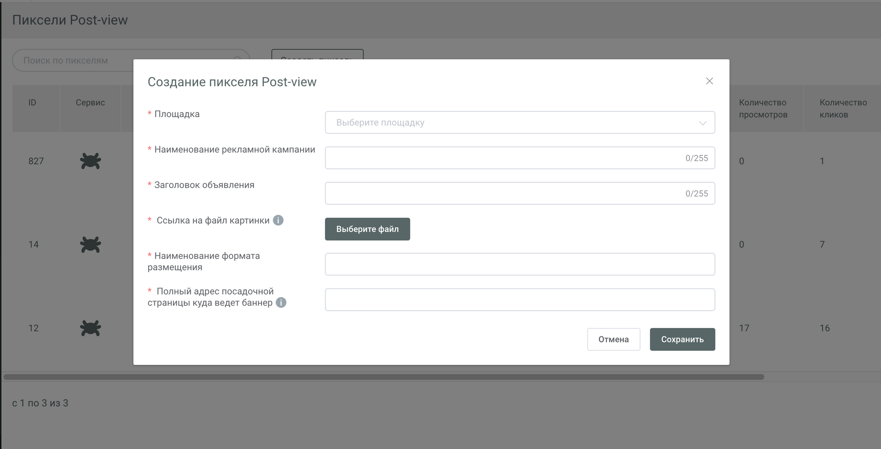This screenshot has height=449, width=881.
Task: Save the pixel with Сохранить button
Action: 682,339
